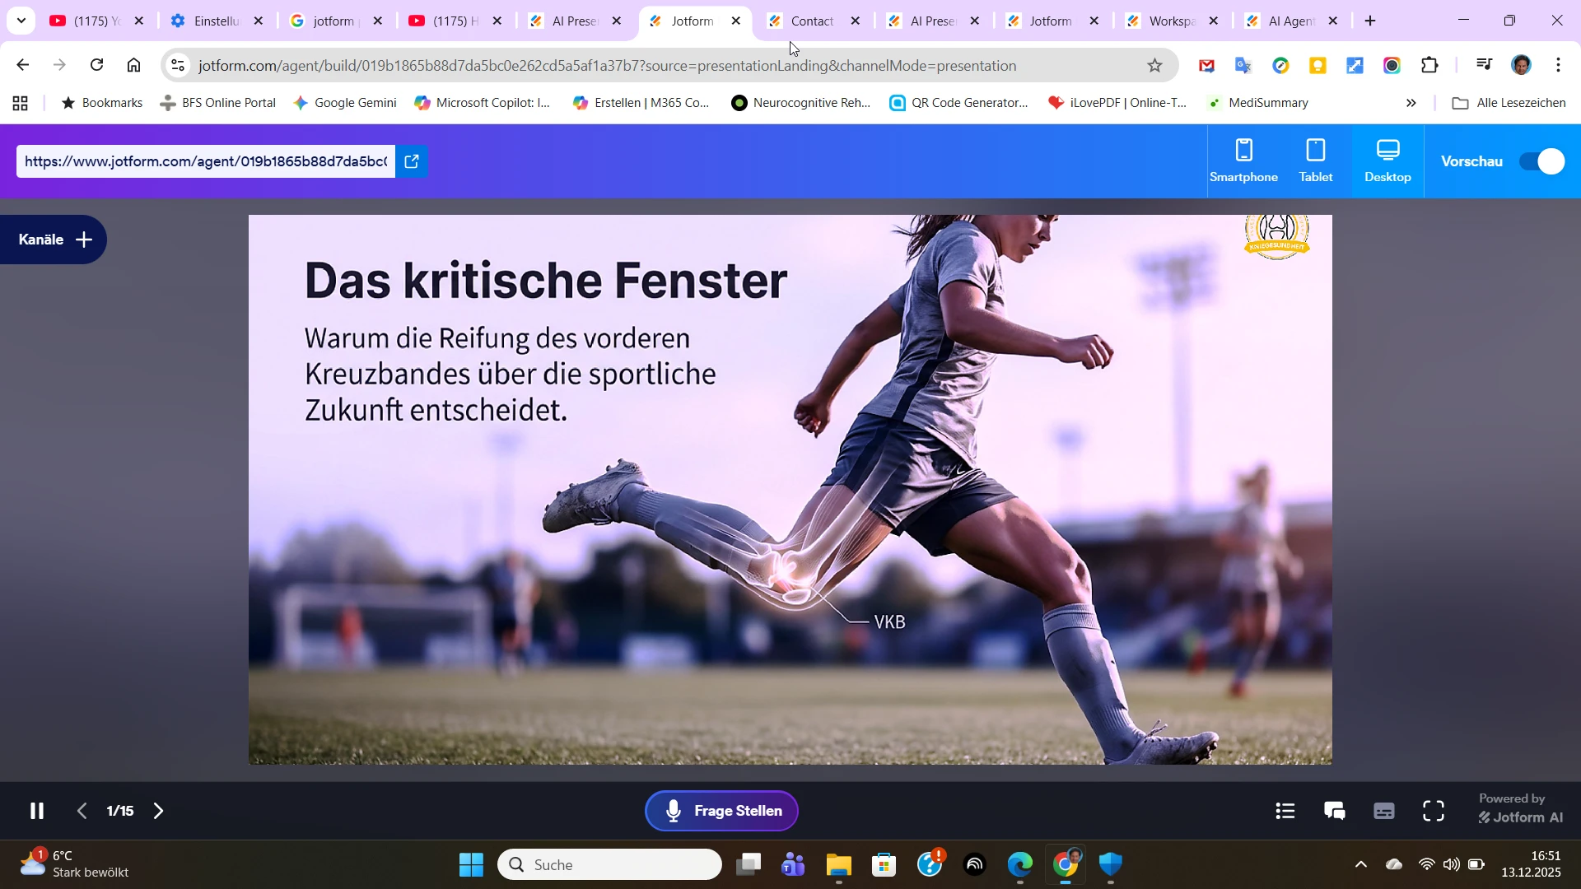The image size is (1581, 889).
Task: Toggle subtitles display for the presentation
Action: point(1384,811)
